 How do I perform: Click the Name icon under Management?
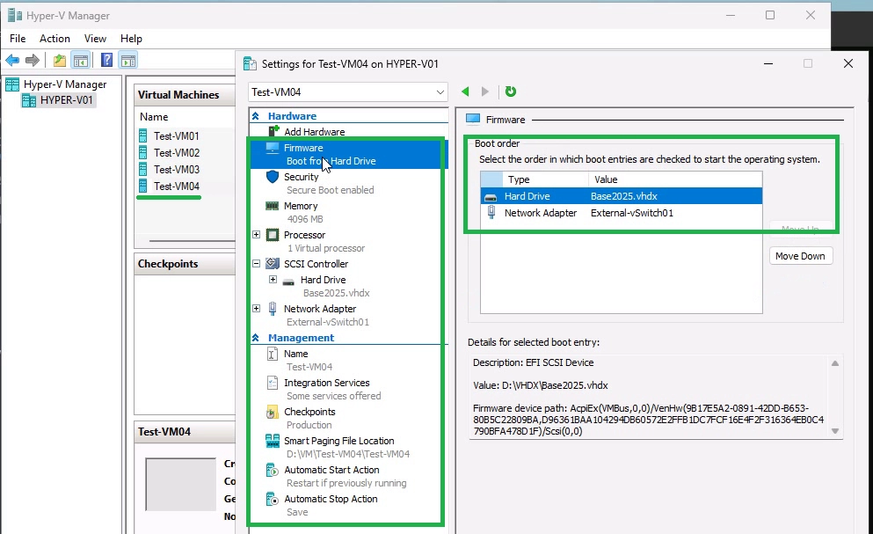coord(273,354)
